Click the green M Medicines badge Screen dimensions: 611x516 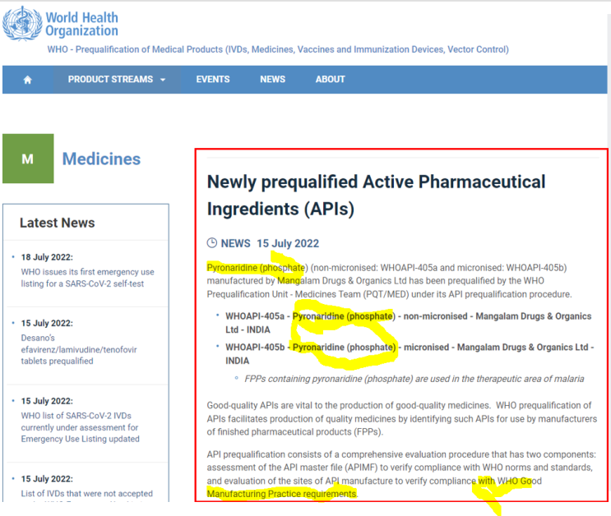tap(28, 159)
